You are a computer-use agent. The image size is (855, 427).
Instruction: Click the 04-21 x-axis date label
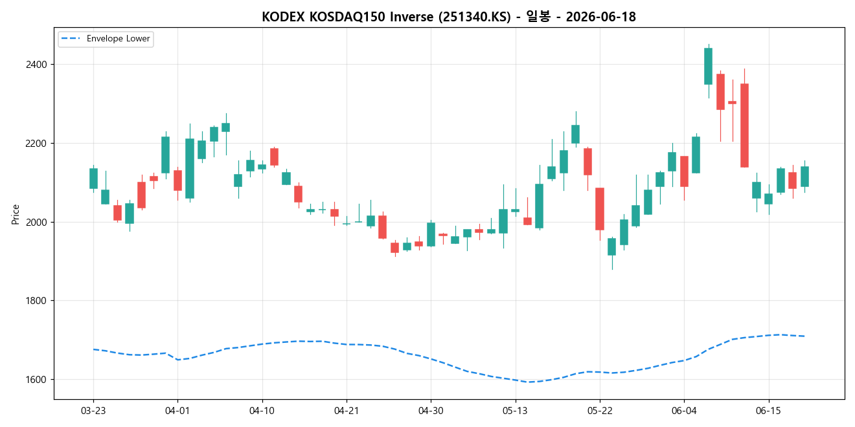tap(347, 410)
